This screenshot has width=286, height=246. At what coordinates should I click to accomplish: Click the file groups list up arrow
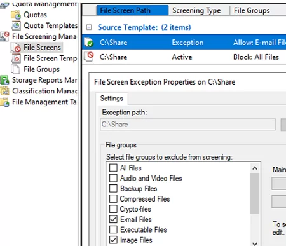[x=255, y=168]
